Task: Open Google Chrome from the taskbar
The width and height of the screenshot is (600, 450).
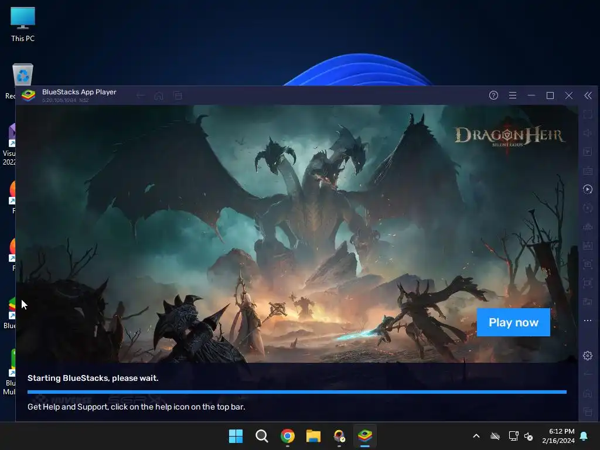Action: pyautogui.click(x=287, y=436)
